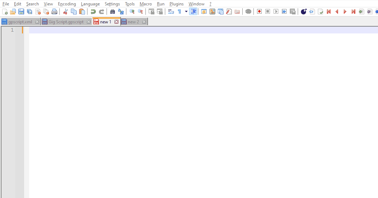Open the Replace dialog icon

coord(121,11)
